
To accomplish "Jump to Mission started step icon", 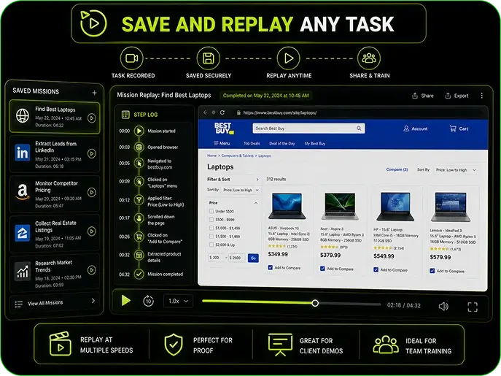I will point(139,131).
